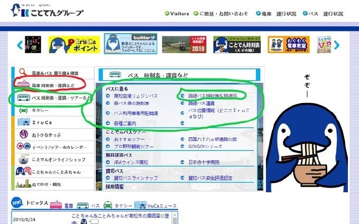The height and width of the screenshot is (224, 359).
Task: Open the IruCa ポイント banner
Action: pyautogui.click(x=74, y=45)
